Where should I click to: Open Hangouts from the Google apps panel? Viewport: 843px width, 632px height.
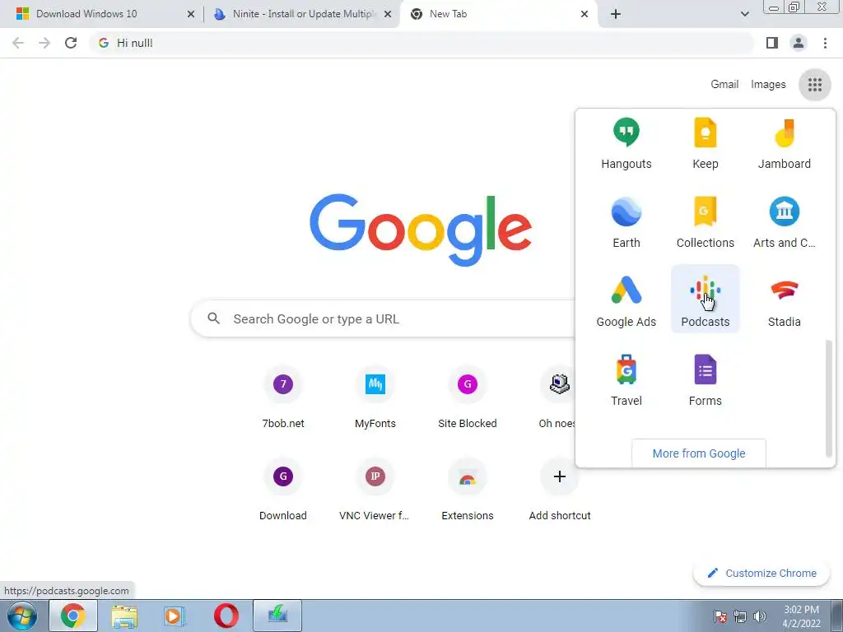(626, 144)
